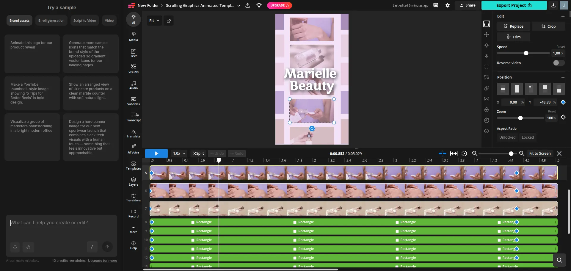
Task: Open the Transcript panel
Action: [x=134, y=117]
